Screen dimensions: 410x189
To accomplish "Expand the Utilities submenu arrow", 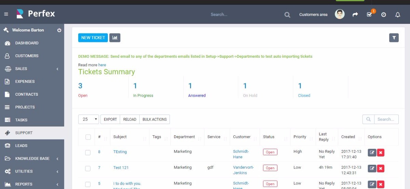I will coord(57,172).
